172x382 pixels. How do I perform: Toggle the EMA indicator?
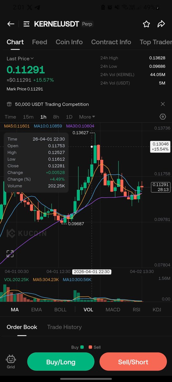click(36, 309)
